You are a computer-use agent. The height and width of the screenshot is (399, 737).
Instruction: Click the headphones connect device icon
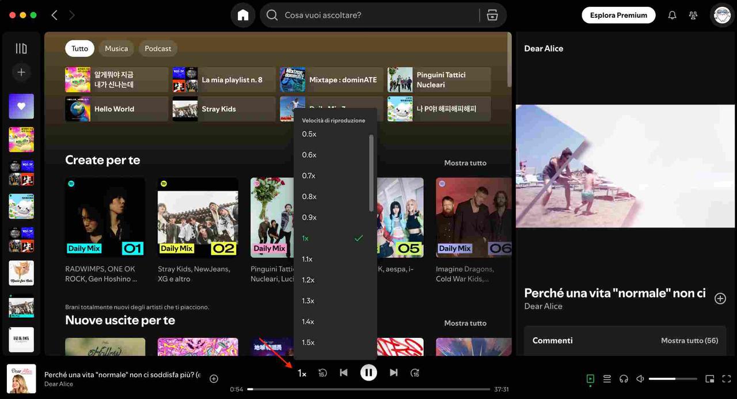point(624,379)
